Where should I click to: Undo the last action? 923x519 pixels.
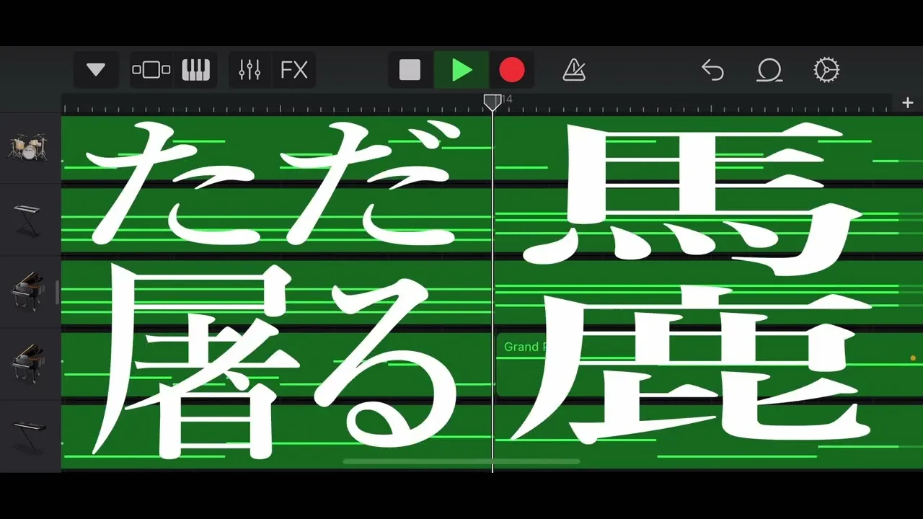pyautogui.click(x=712, y=70)
